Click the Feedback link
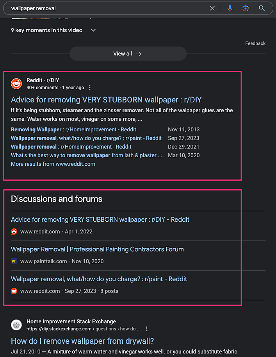 click(x=255, y=43)
